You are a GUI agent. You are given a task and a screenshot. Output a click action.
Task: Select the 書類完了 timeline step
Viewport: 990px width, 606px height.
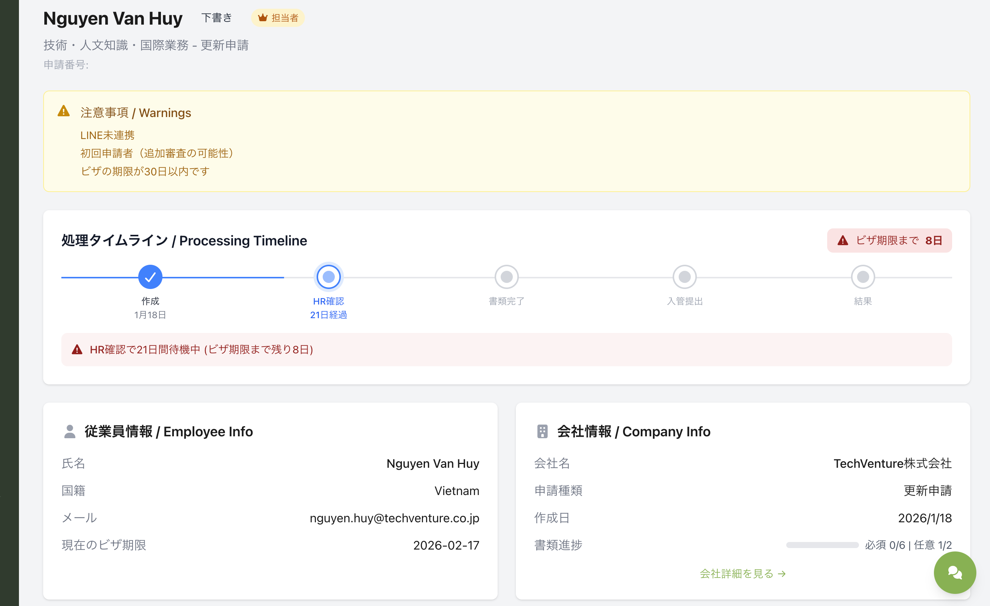pos(506,277)
